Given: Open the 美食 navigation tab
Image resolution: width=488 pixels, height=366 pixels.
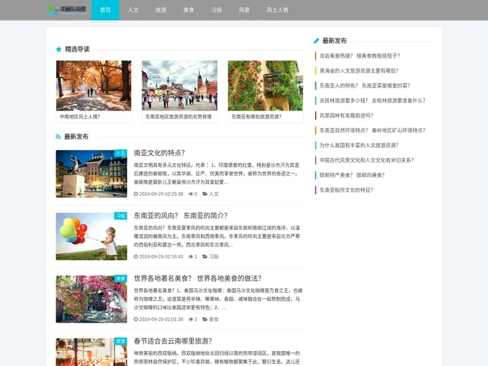Looking at the screenshot, I should pos(188,10).
